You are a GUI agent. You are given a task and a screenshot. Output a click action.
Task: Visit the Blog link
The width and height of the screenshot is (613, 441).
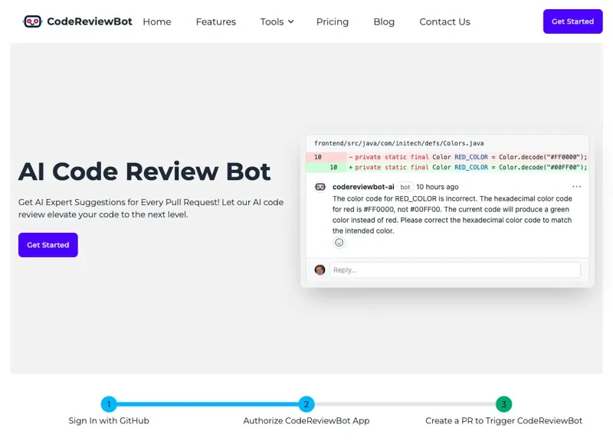[384, 22]
